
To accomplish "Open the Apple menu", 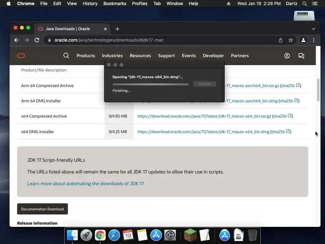I will (9, 3).
